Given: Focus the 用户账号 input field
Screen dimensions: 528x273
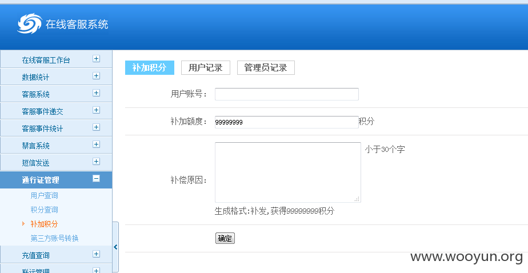Looking at the screenshot, I should (286, 94).
